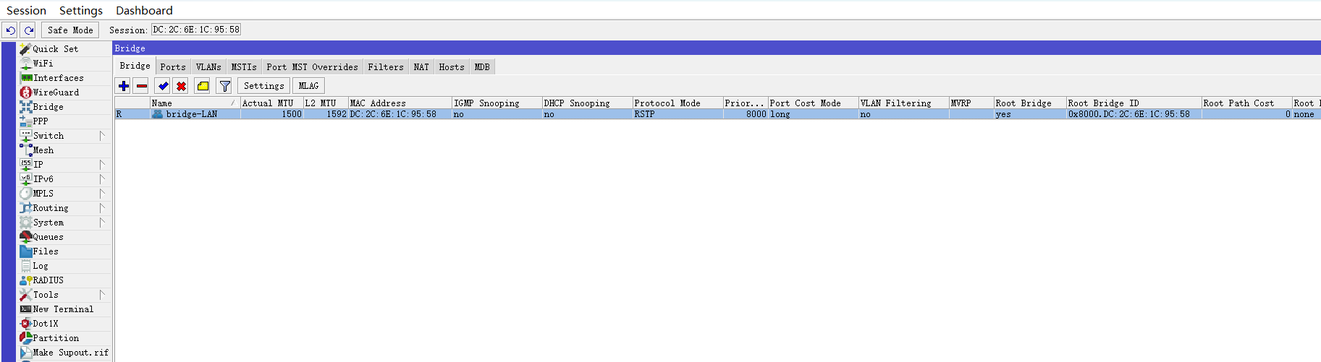This screenshot has width=1321, height=362.
Task: Click the redo arrow icon
Action: (x=28, y=30)
